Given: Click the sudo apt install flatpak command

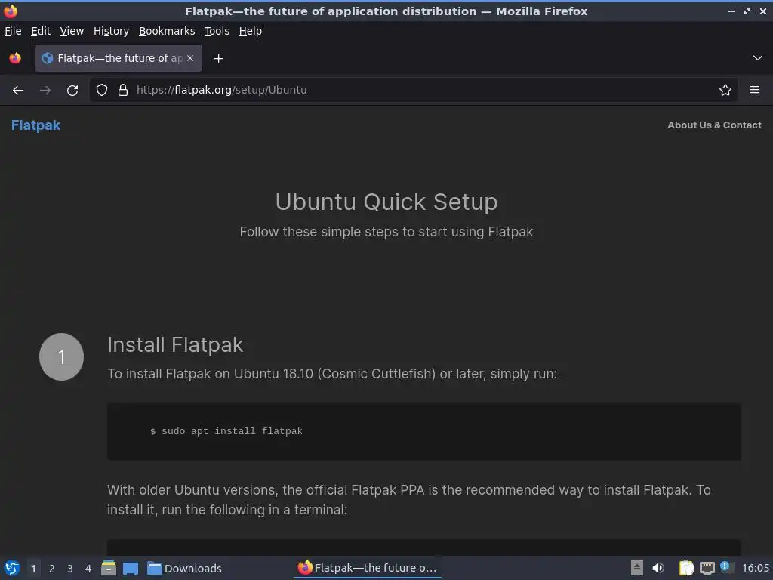Looking at the screenshot, I should coord(226,431).
